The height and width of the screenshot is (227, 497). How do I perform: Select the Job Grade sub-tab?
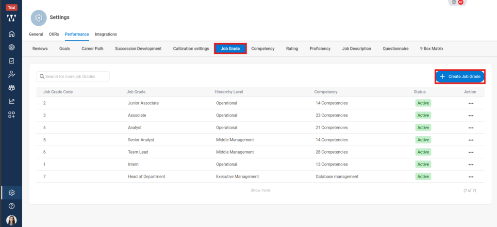click(230, 49)
